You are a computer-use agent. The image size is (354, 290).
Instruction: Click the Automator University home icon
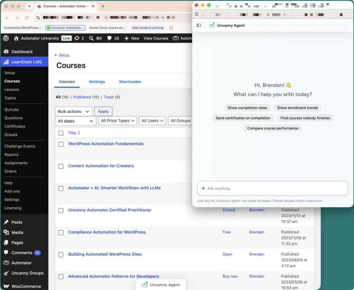pos(16,38)
